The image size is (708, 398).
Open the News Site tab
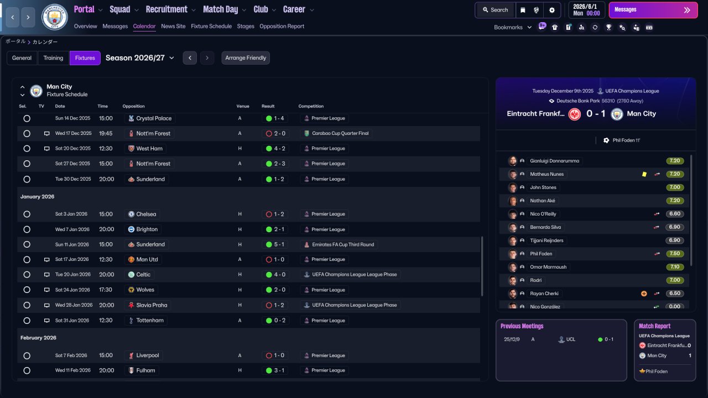[173, 26]
